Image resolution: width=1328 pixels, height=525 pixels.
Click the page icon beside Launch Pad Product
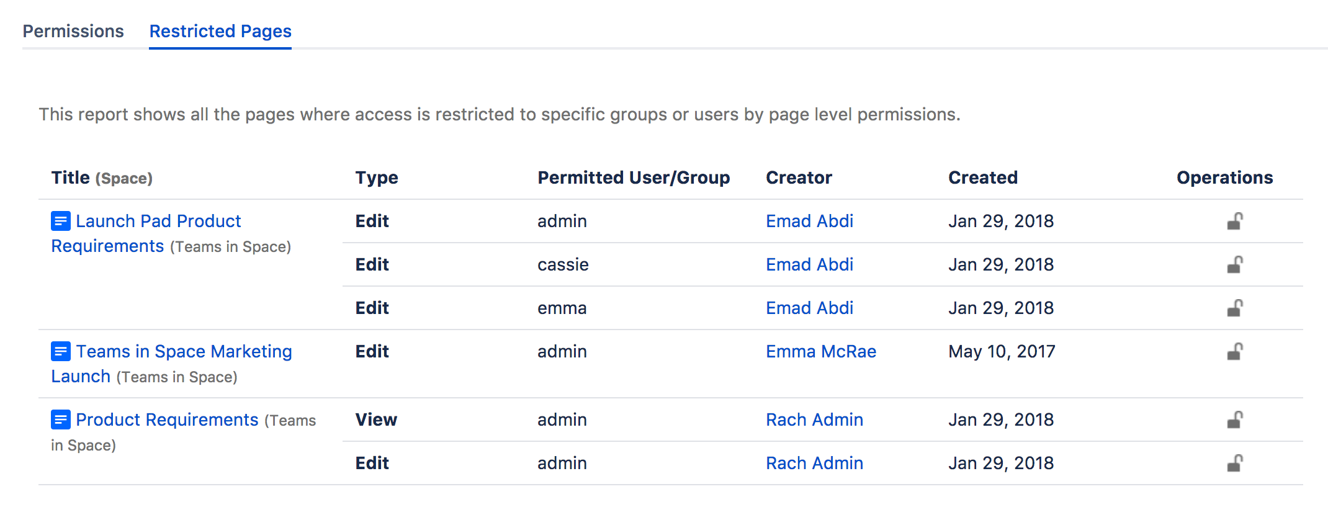60,221
